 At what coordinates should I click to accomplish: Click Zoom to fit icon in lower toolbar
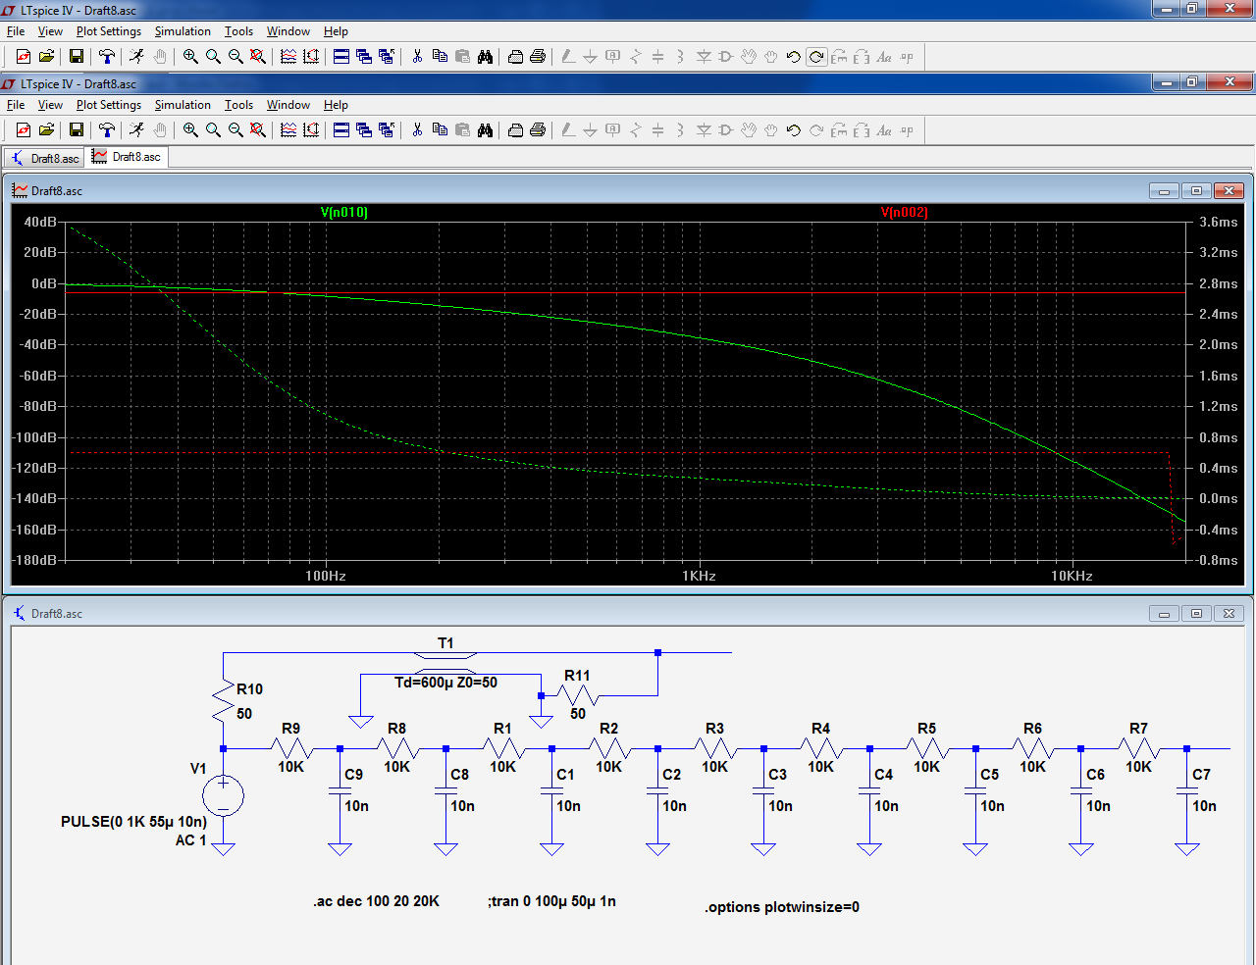tap(258, 129)
